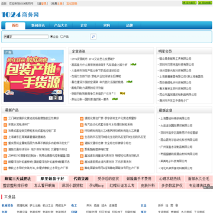Viewport: 213px width, 213px height.
Task: Click the orange icon beside 东莞水泥电线杆厂
Action: [5, 125]
